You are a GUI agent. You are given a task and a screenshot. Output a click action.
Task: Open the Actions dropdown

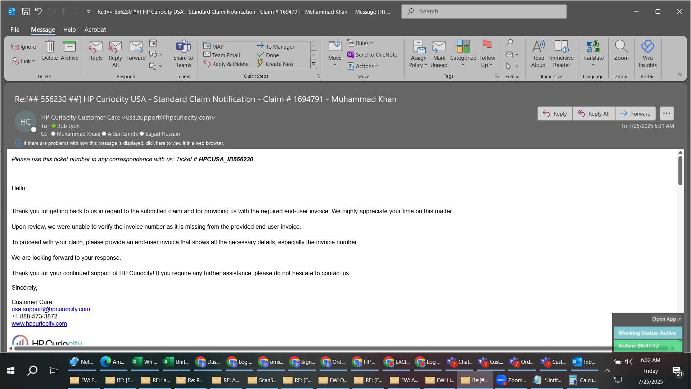point(363,66)
